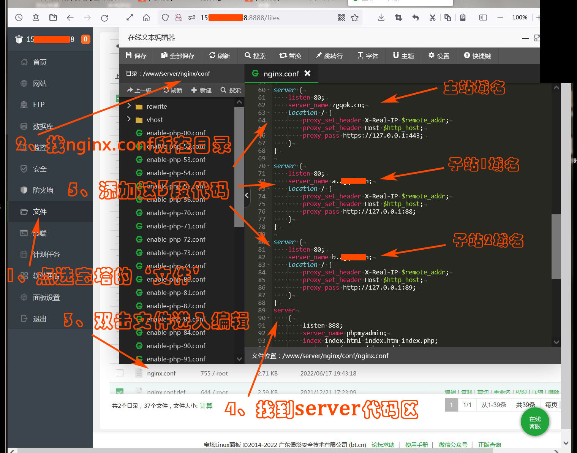Open the 使用手册 footer link
This screenshot has width=577, height=453.
point(417,445)
